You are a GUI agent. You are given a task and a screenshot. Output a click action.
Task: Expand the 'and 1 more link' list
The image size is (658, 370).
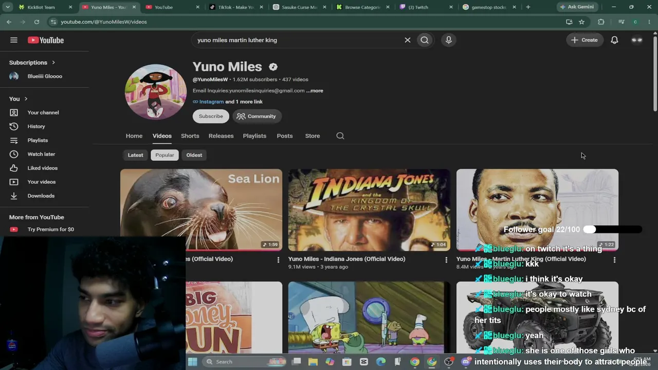[x=244, y=102]
